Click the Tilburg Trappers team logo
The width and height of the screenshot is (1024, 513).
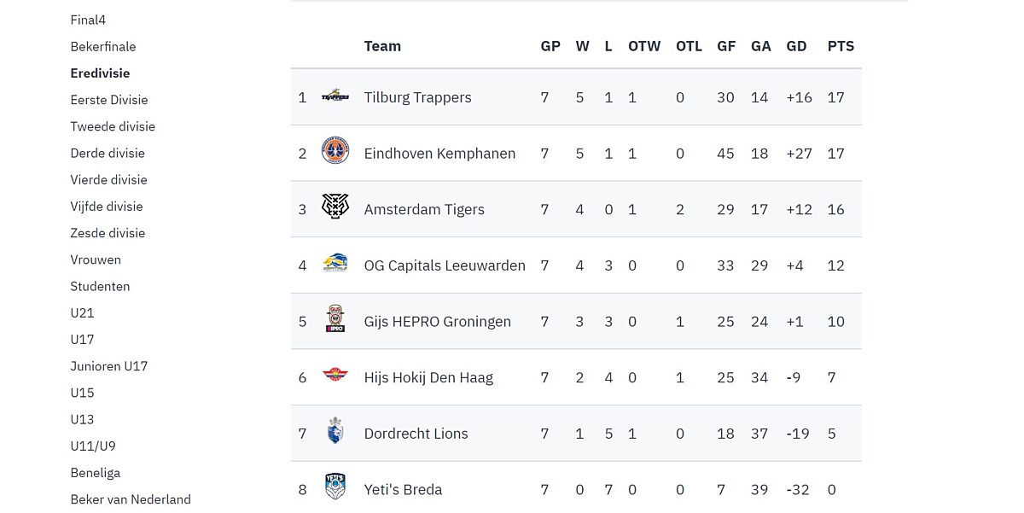point(335,96)
